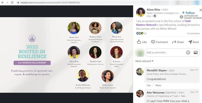Close the post overlay with X
202x103 pixels.
click(200, 10)
